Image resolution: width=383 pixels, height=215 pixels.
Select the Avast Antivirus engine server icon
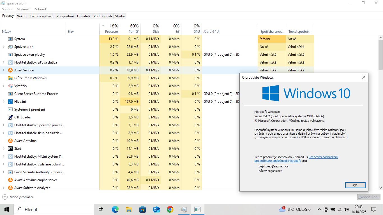(x=10, y=180)
